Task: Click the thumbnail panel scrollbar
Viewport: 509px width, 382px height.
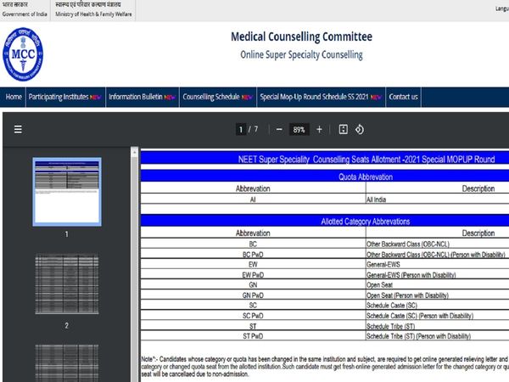Action: click(134, 265)
